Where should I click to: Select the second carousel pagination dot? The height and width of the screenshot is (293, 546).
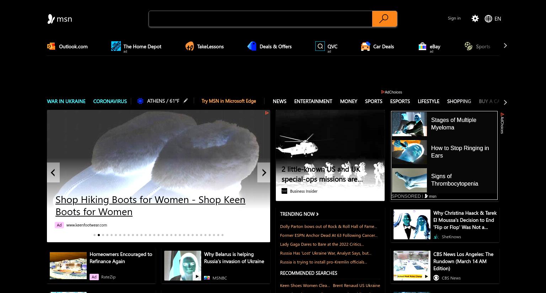tap(99, 235)
